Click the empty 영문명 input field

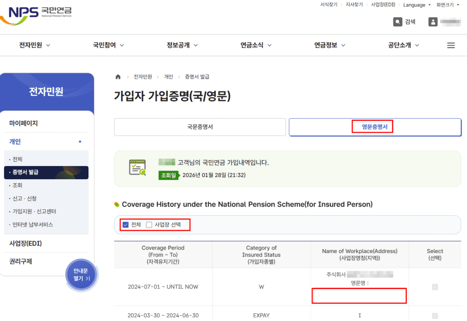tap(359, 296)
